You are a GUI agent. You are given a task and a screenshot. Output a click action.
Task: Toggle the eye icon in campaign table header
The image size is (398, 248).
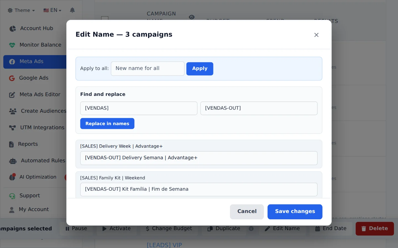click(x=192, y=17)
